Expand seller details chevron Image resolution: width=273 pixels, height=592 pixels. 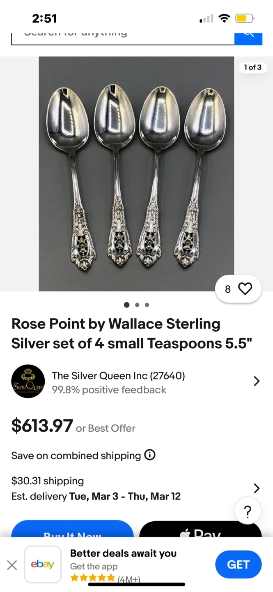coord(257,382)
